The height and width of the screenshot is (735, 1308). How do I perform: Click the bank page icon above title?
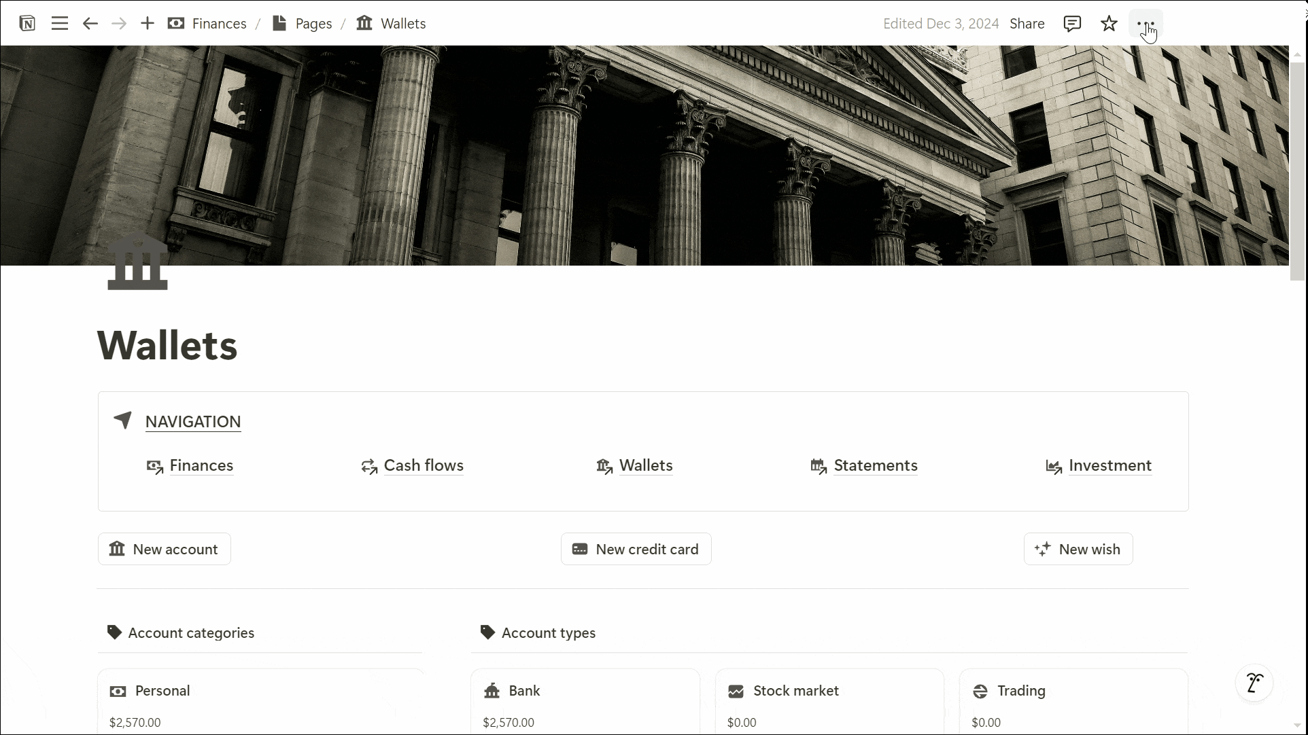point(137,262)
